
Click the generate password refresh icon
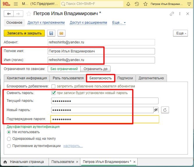(165, 110)
